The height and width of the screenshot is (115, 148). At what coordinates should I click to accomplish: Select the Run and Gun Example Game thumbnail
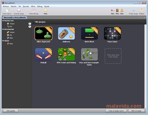pos(89,54)
